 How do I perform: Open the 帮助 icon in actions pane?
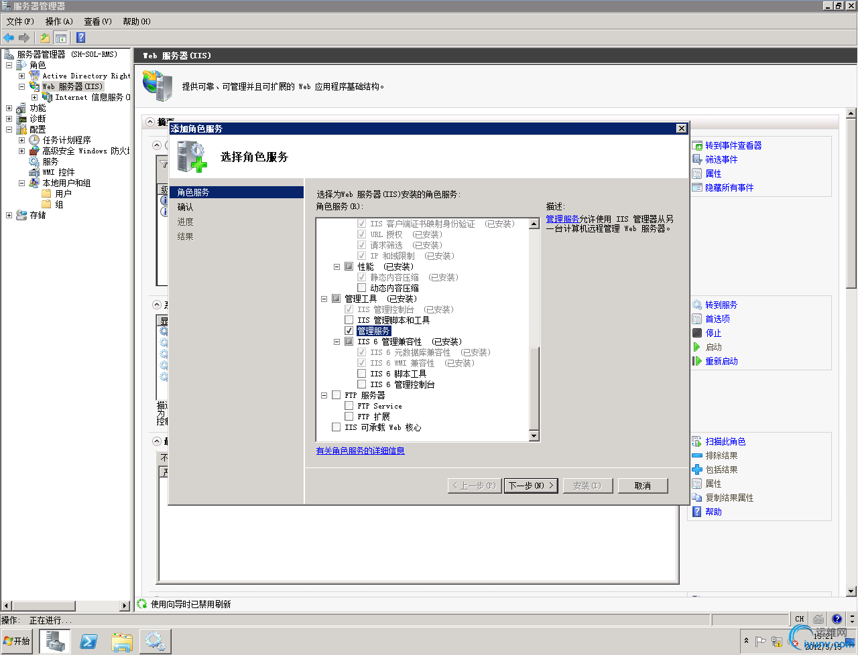point(697,512)
